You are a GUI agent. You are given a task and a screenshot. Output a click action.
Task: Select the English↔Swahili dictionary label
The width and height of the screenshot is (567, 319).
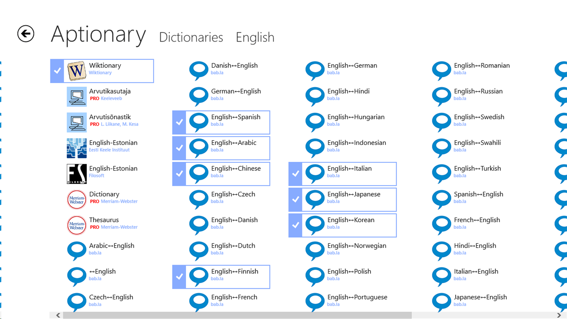tap(477, 143)
